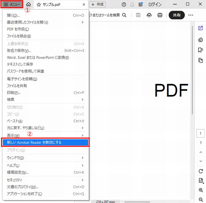Minimize the Acrobat Reader window
This screenshot has height=203, width=206.
pos(175,4)
